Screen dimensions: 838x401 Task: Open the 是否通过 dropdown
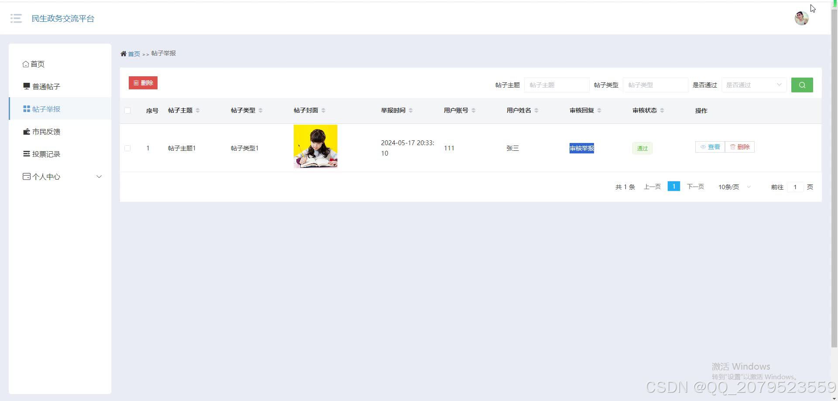(754, 85)
